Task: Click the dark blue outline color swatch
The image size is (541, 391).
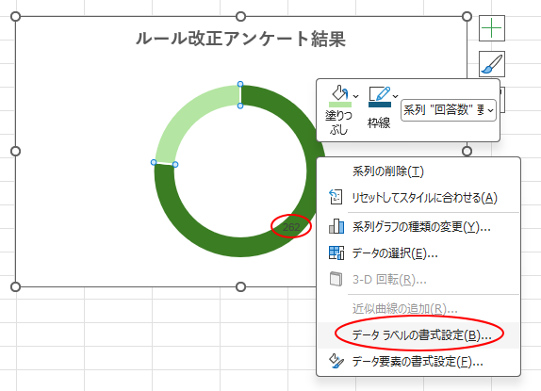Action: tap(380, 105)
